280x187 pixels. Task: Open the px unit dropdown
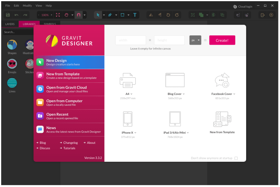pos(195,40)
